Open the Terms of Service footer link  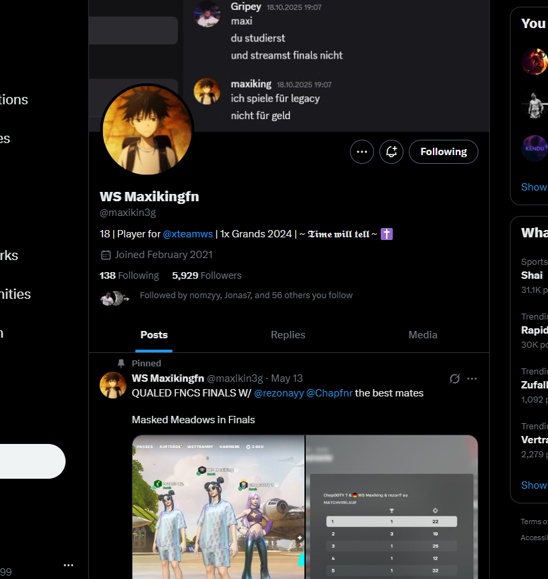coord(535,522)
